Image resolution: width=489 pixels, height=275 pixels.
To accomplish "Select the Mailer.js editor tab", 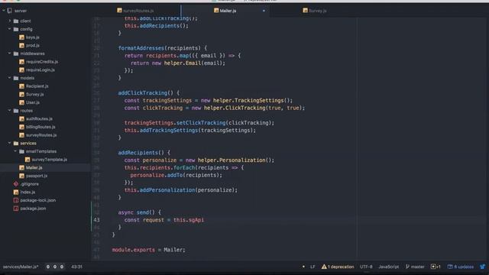I will pyautogui.click(x=225, y=11).
